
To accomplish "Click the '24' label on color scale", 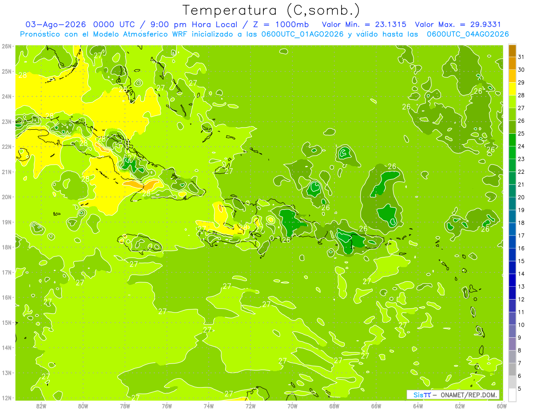I will 521,146.
